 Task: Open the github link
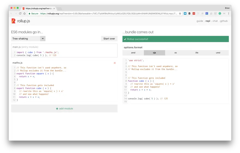coord(224,21)
